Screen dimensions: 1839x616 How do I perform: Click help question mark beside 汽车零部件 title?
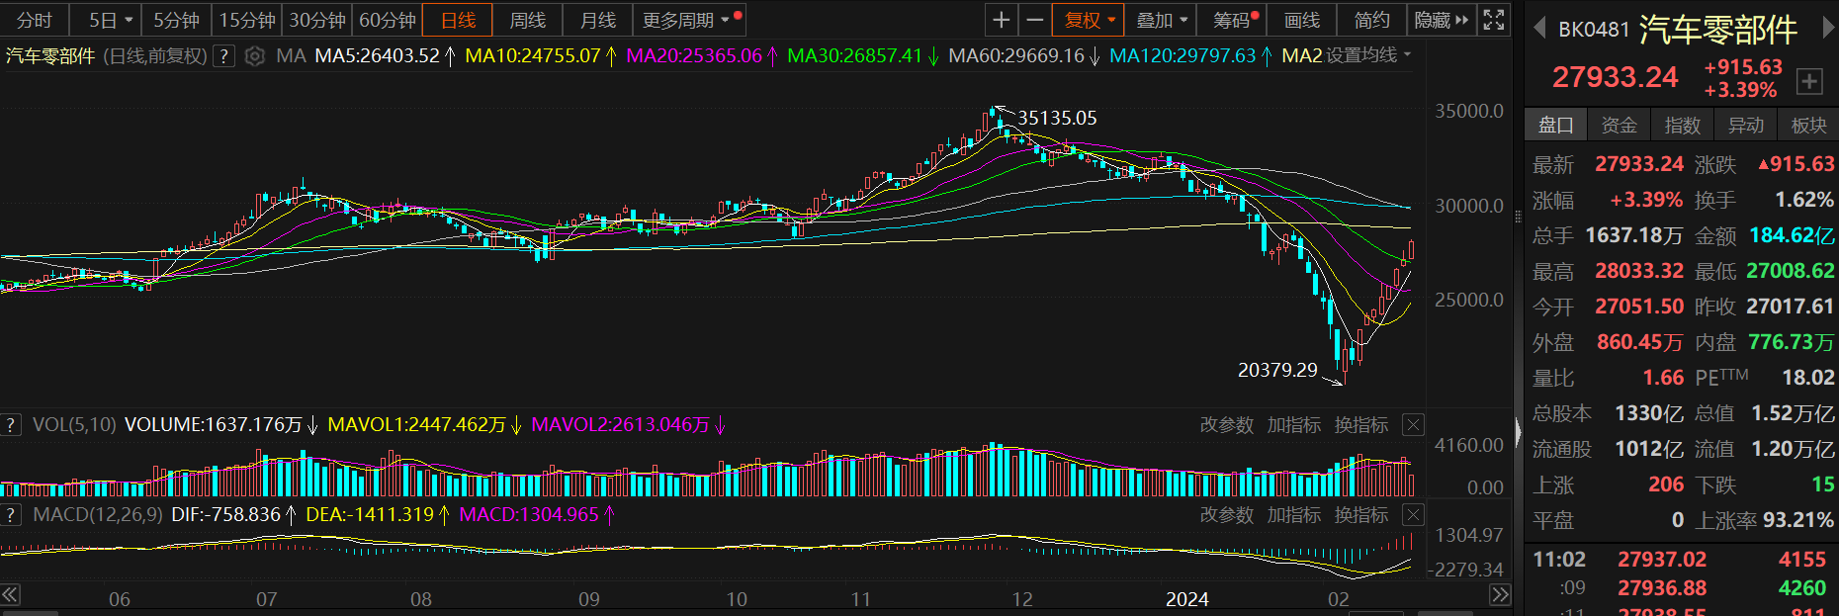pos(224,56)
